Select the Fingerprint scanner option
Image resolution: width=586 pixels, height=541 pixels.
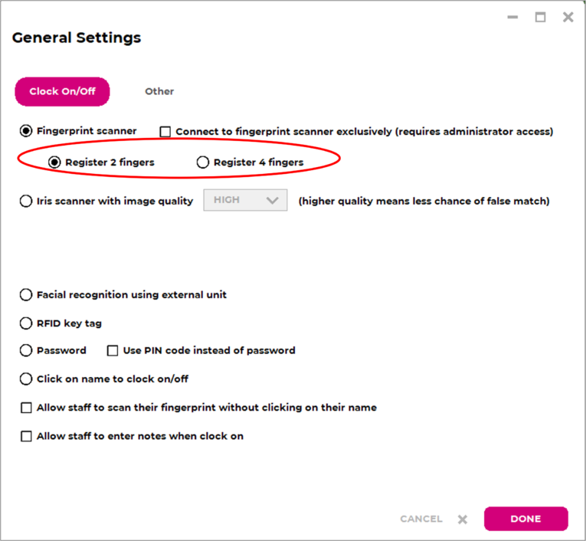pos(26,131)
